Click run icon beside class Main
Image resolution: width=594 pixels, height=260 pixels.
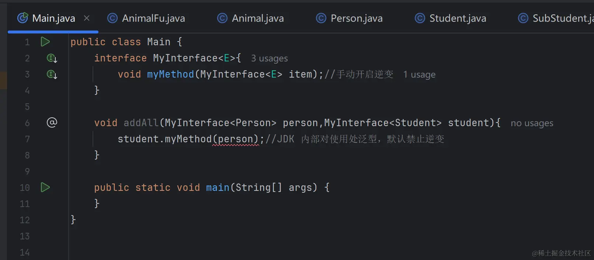[x=45, y=42]
